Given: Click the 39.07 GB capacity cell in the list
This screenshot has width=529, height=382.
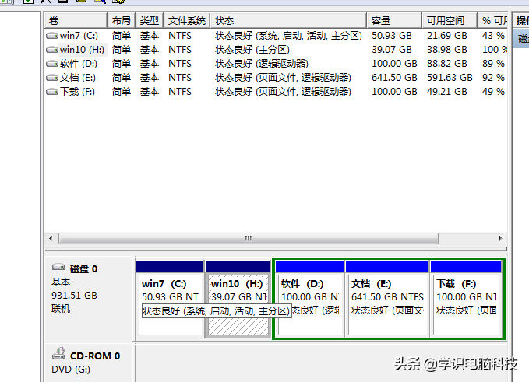Looking at the screenshot, I should point(392,50).
